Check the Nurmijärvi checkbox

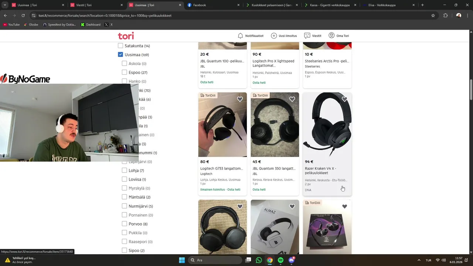pos(125,206)
